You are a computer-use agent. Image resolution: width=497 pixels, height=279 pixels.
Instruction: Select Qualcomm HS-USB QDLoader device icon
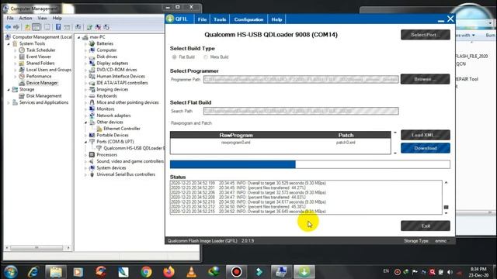point(99,148)
